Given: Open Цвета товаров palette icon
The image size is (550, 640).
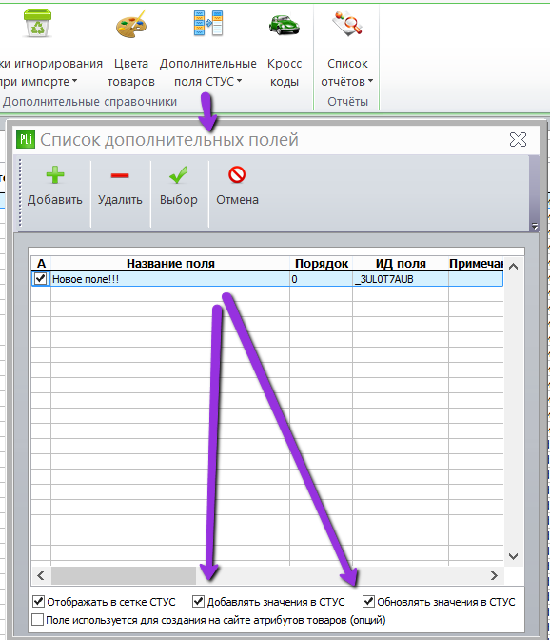Looking at the screenshot, I should pyautogui.click(x=131, y=25).
